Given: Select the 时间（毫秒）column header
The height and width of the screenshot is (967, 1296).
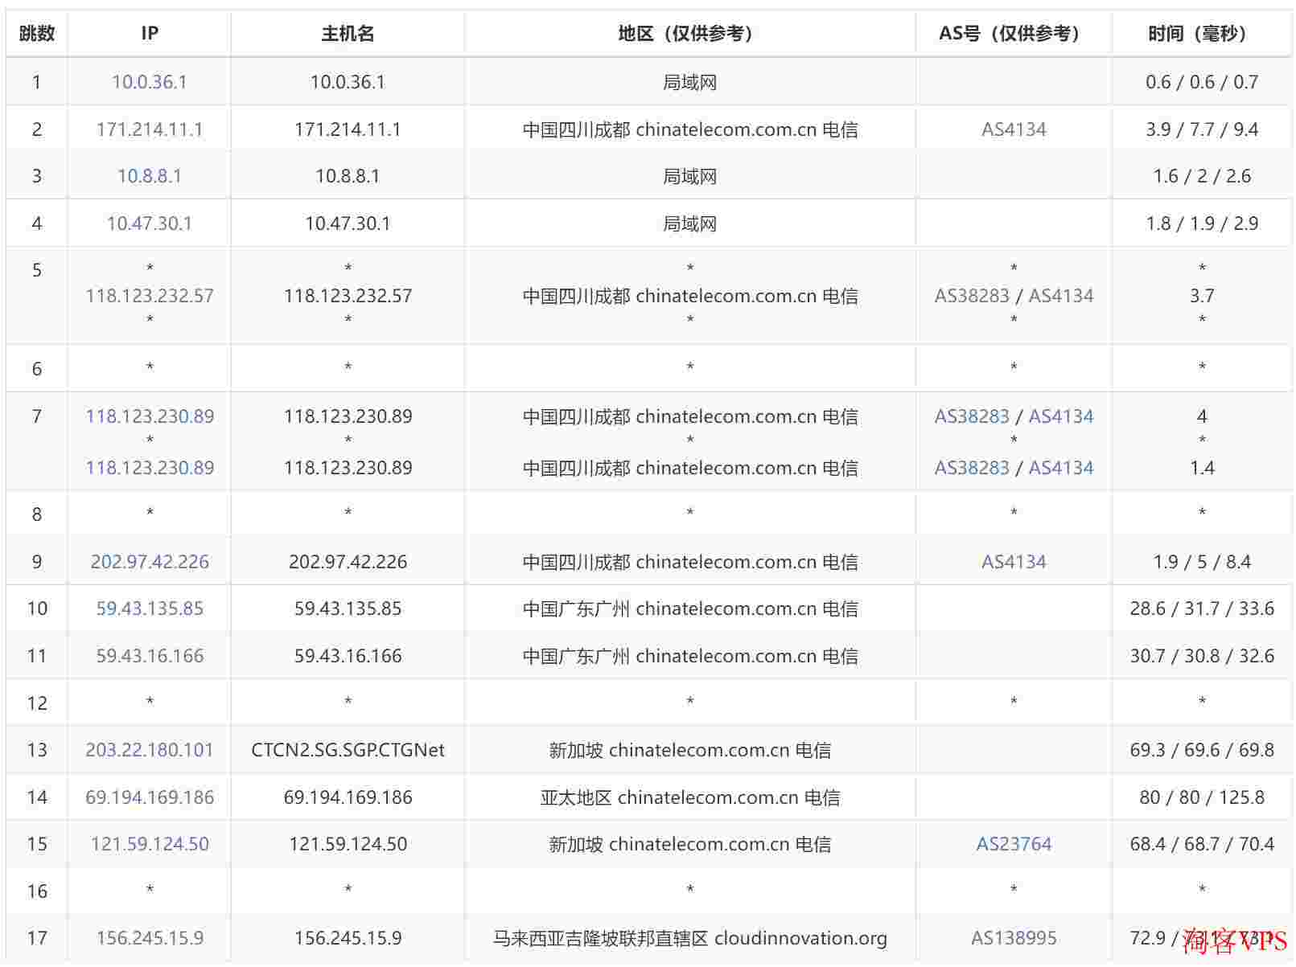Looking at the screenshot, I should [x=1202, y=33].
